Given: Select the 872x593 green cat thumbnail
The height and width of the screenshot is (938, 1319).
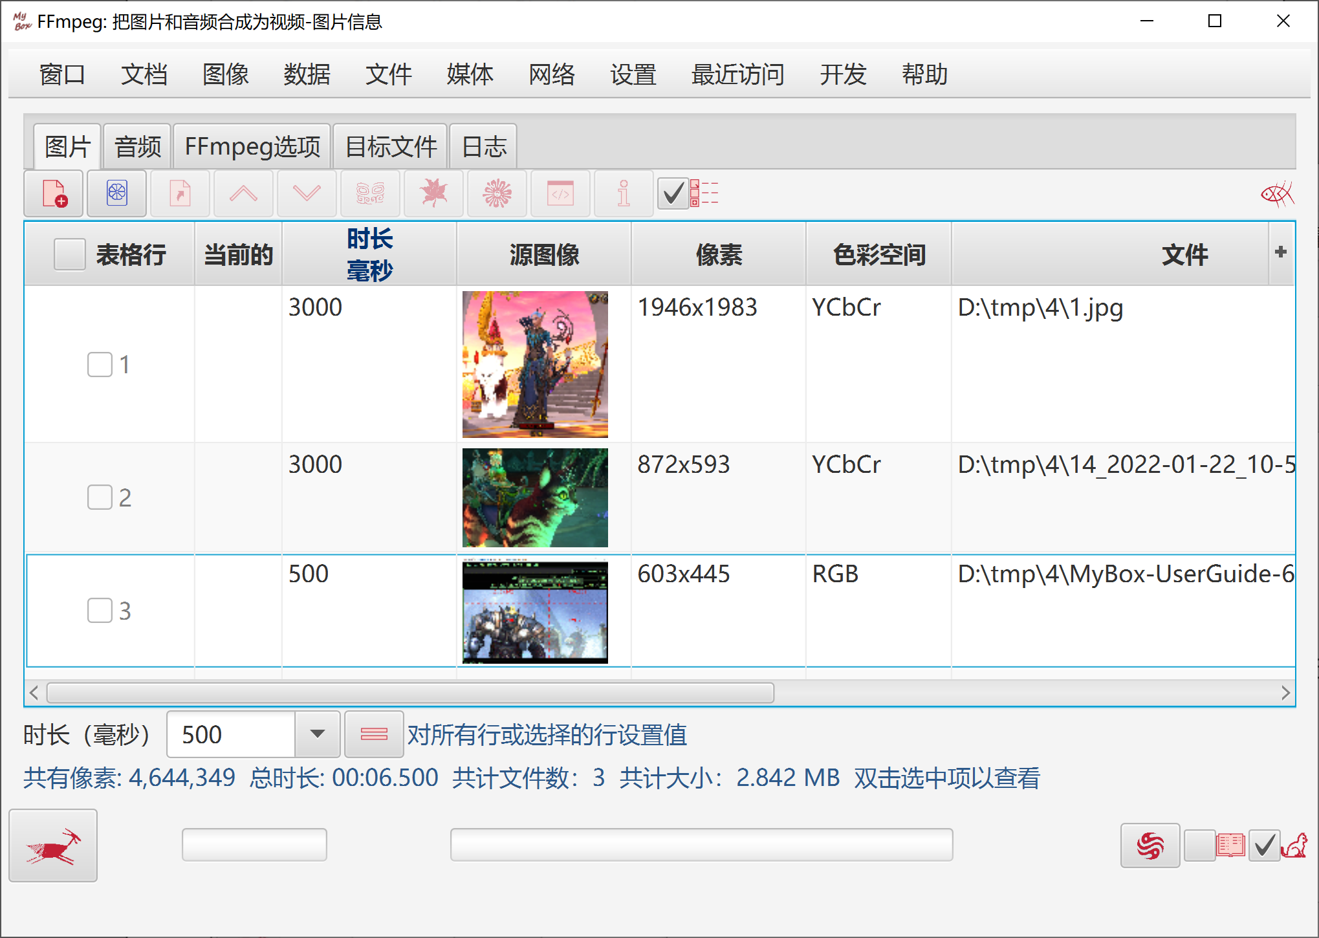Looking at the screenshot, I should click(x=535, y=497).
